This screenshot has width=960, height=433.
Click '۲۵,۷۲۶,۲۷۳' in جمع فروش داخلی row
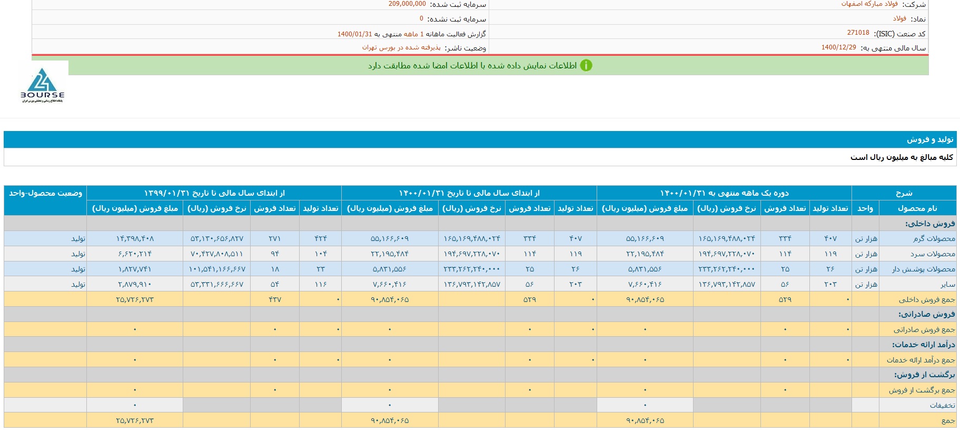[135, 300]
